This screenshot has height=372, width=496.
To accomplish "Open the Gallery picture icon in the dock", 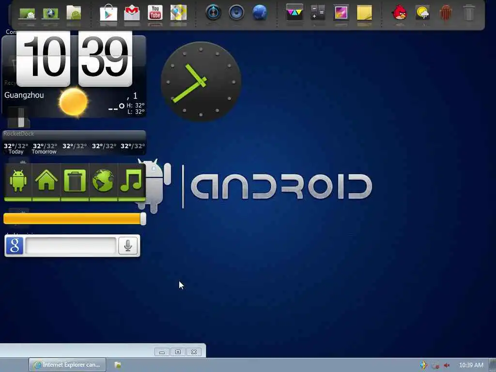I will point(341,13).
